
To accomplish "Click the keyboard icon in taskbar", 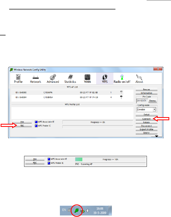I will click(69, 210).
